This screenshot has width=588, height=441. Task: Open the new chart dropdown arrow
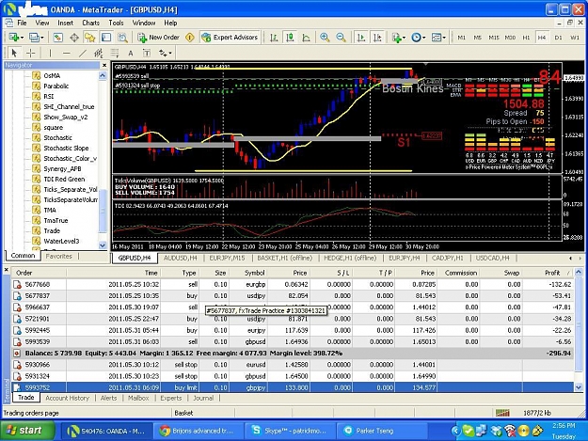23,38
